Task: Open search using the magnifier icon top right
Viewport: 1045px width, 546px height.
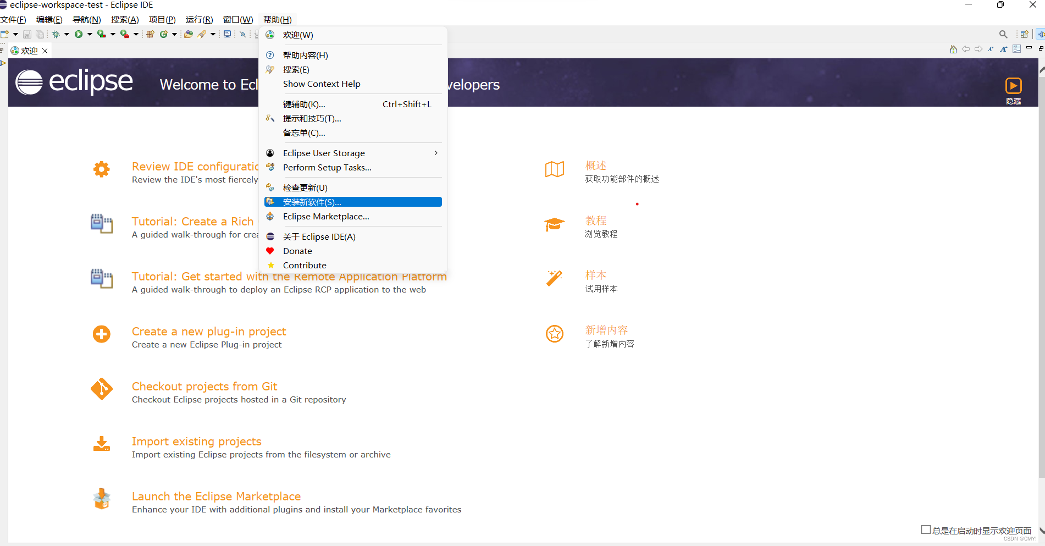Action: coord(1003,34)
